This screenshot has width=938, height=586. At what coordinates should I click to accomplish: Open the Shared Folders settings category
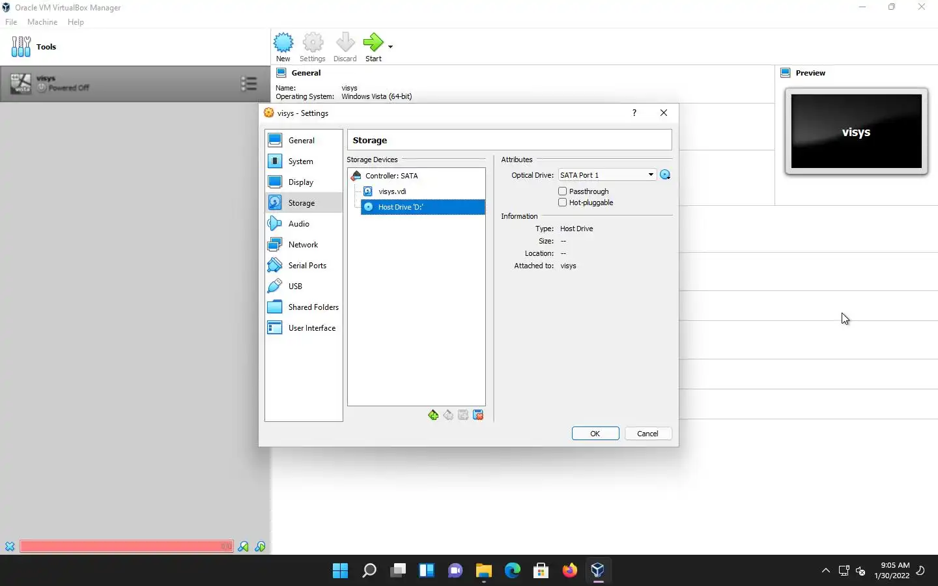[x=304, y=307]
